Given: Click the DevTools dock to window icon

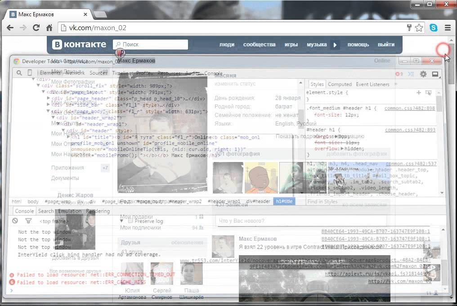Looking at the screenshot, I should click(x=435, y=74).
